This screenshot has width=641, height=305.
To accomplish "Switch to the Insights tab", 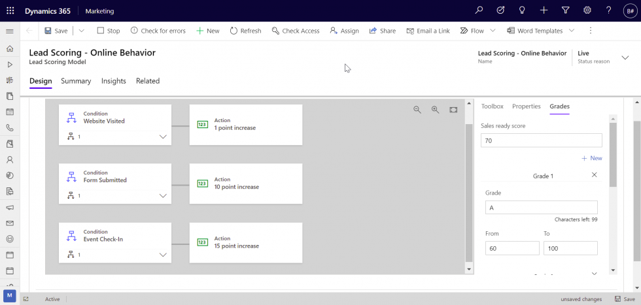I will tap(113, 81).
